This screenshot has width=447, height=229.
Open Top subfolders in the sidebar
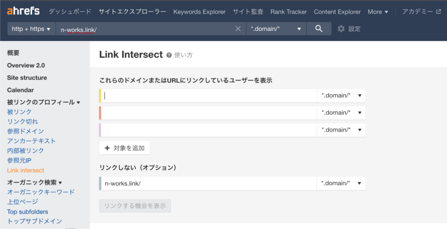click(x=27, y=212)
